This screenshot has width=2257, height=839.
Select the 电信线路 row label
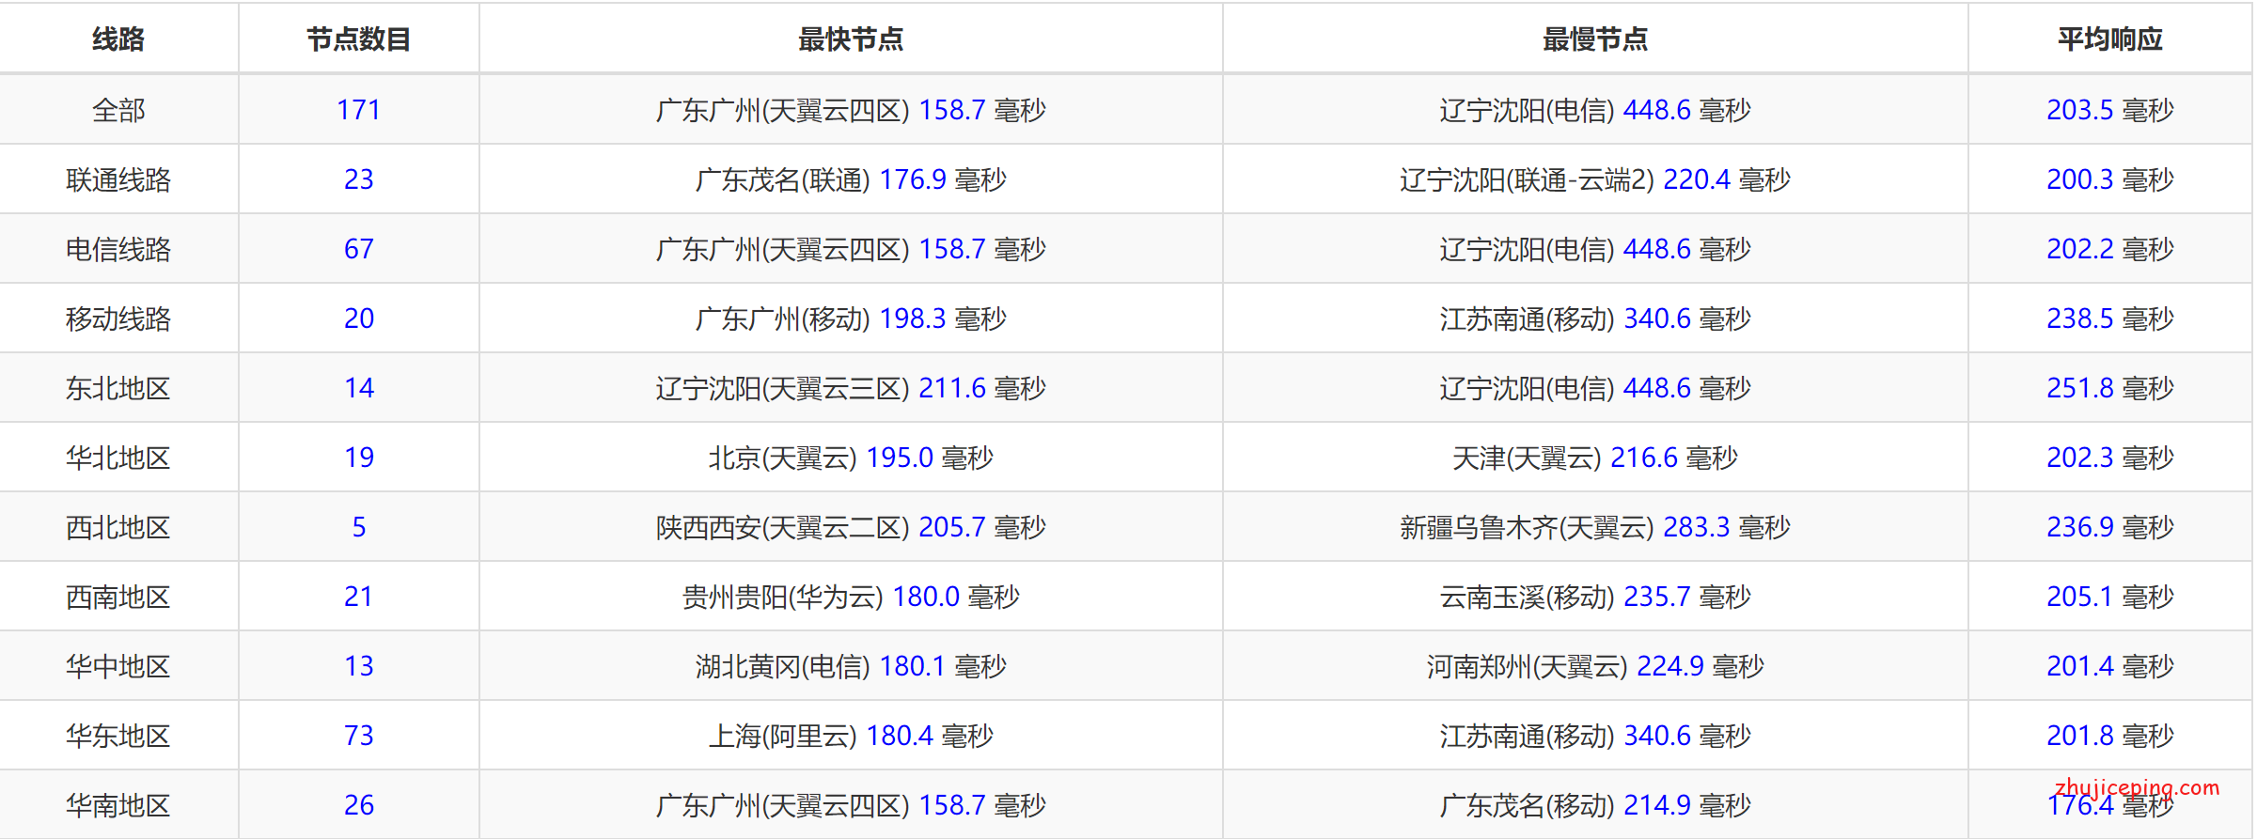[x=118, y=249]
